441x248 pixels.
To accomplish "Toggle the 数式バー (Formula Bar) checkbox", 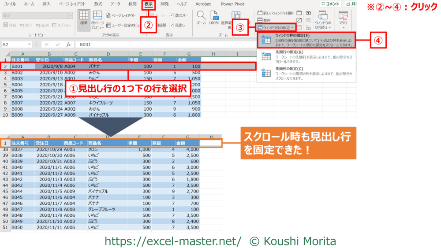I will 172,15.
